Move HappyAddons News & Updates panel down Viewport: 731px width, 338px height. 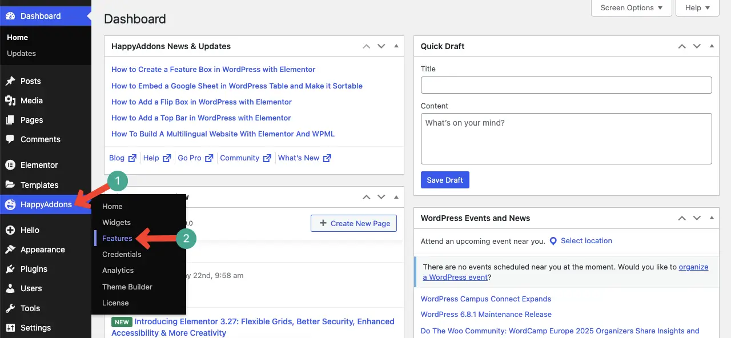(381, 46)
